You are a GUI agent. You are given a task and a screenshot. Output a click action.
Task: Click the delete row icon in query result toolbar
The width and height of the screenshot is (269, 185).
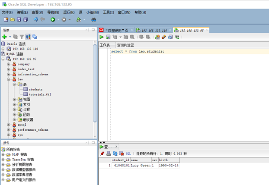click(122, 154)
